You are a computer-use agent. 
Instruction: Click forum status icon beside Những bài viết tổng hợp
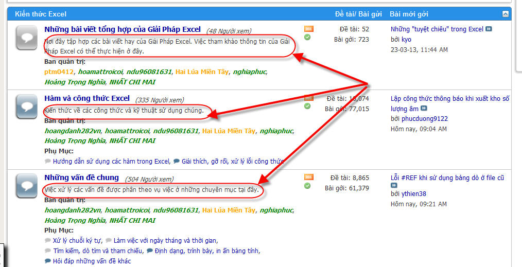coord(27,38)
